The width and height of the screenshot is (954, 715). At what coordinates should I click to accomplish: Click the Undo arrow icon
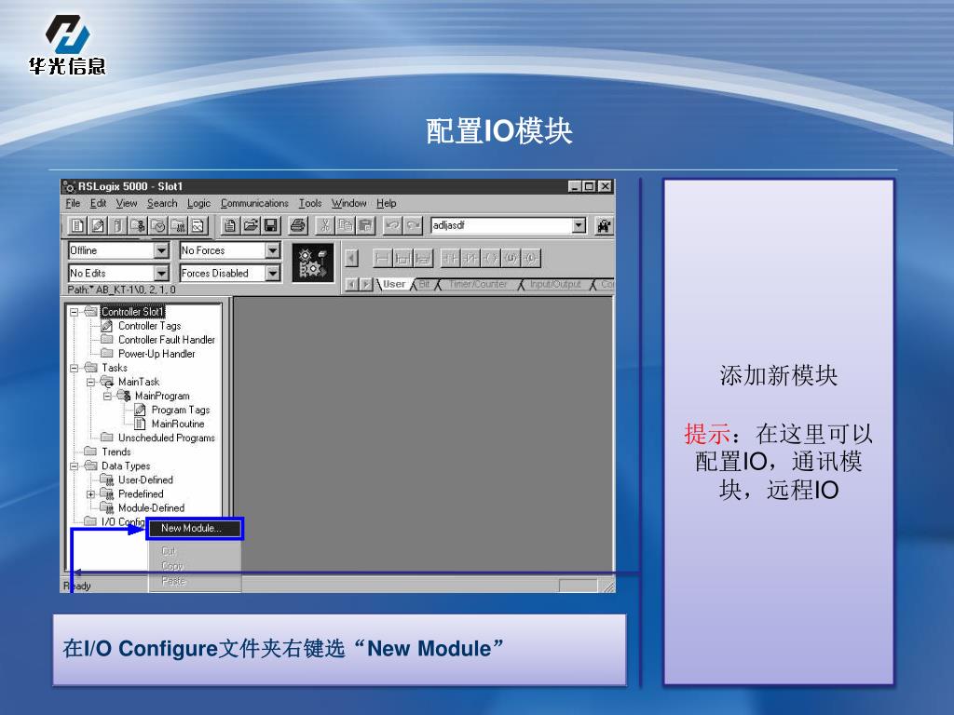(x=393, y=226)
